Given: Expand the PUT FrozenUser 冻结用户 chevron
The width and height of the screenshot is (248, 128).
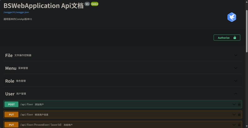Looking at the screenshot, I should tap(234, 125).
